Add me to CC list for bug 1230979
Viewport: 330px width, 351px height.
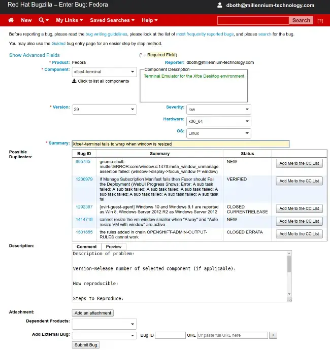[299, 181]
